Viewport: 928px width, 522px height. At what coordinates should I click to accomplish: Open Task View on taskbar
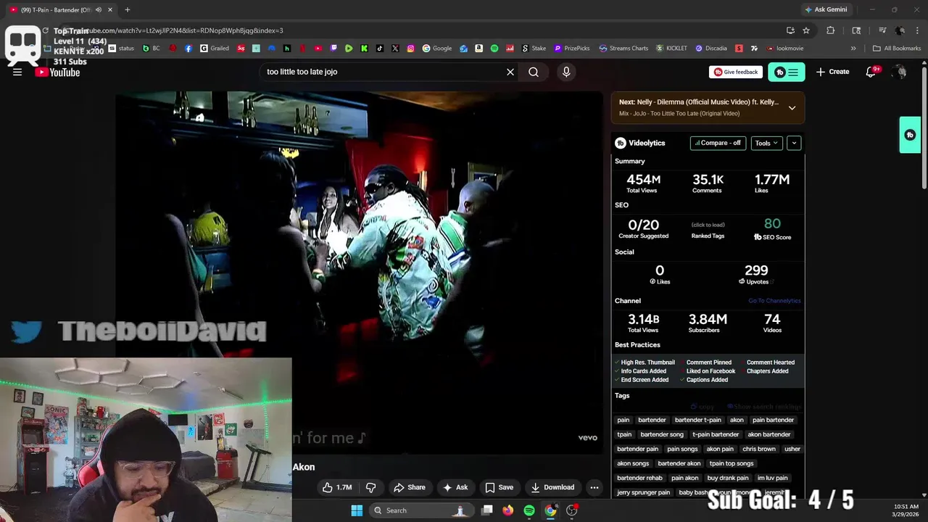(x=487, y=510)
